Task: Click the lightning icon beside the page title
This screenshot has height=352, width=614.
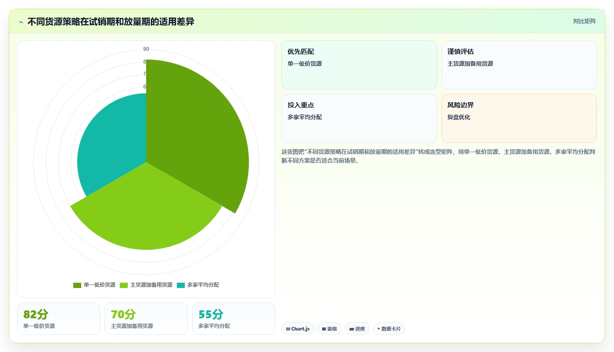Action: [x=21, y=22]
